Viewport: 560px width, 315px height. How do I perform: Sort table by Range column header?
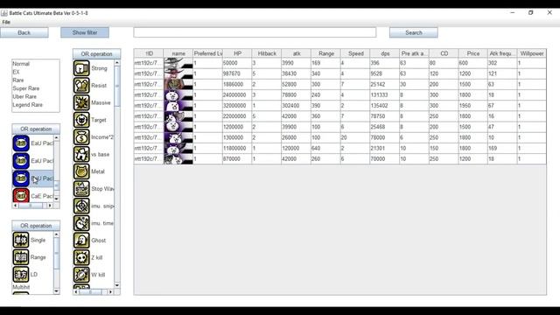pyautogui.click(x=326, y=53)
